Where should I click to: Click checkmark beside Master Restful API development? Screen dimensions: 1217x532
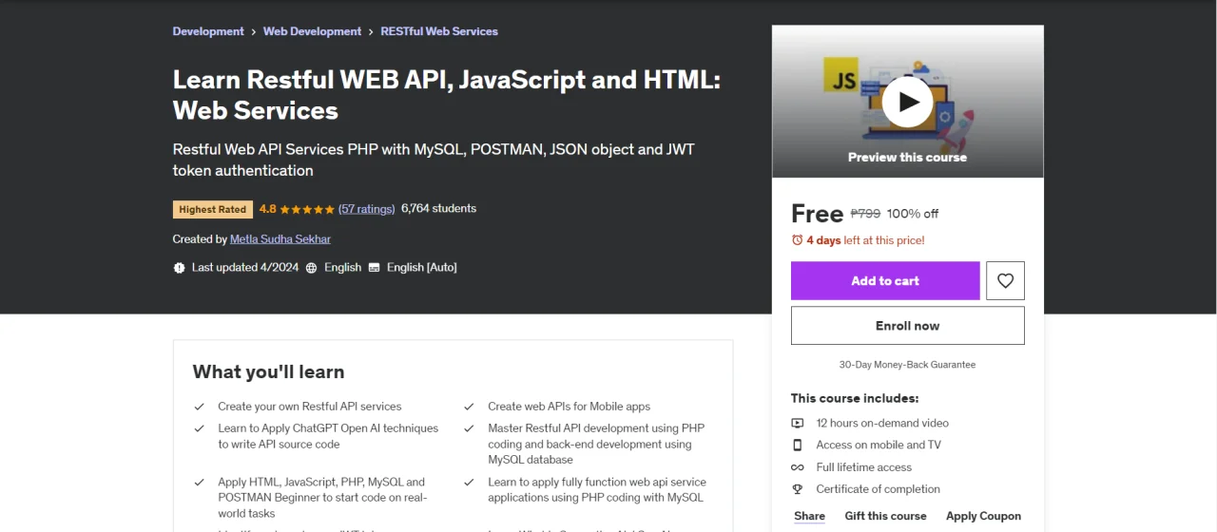pyautogui.click(x=470, y=428)
